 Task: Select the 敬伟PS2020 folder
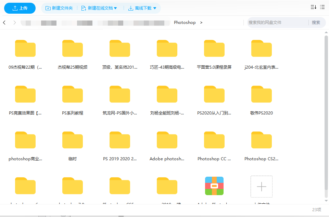tap(262, 100)
